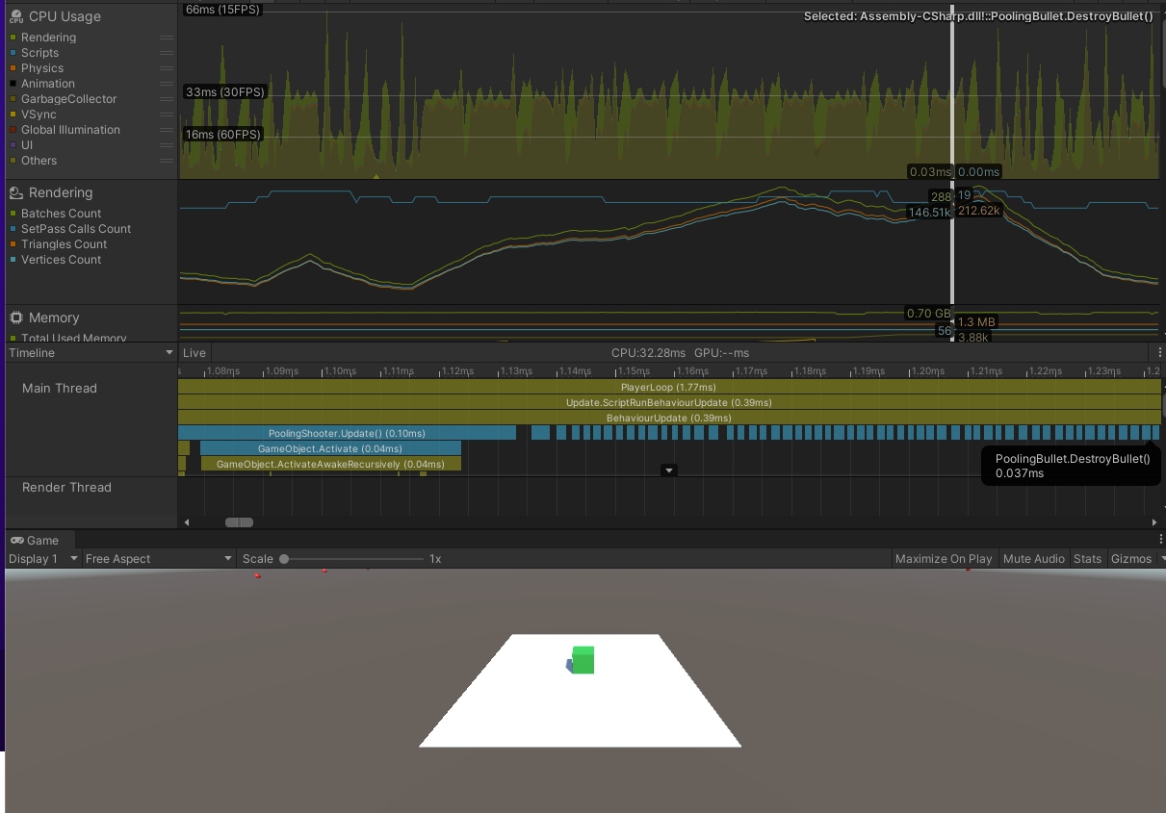Toggle GarbageCollector category in CPU chart
The width and height of the screenshot is (1166, 813).
pyautogui.click(x=13, y=99)
